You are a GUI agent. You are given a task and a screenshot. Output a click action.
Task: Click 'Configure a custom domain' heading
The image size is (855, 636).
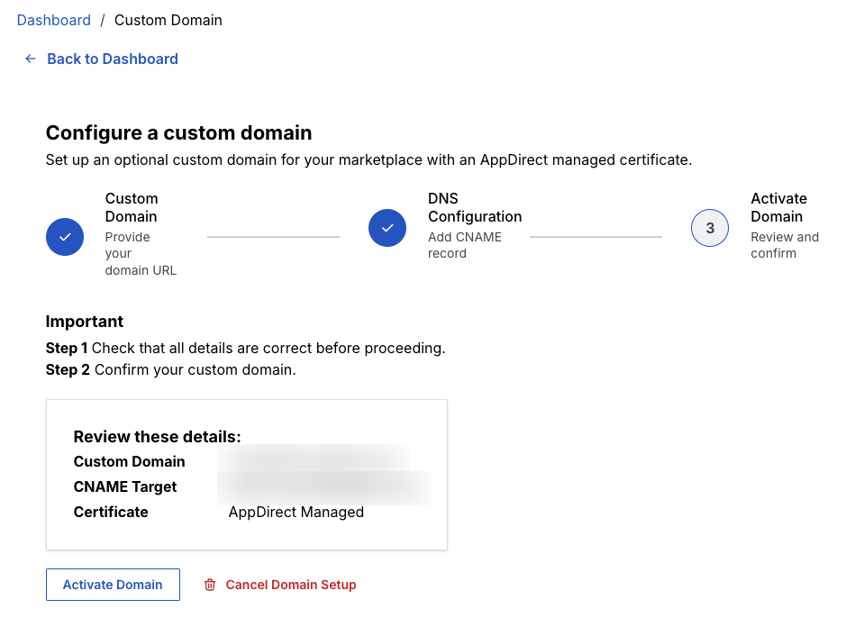(x=179, y=132)
